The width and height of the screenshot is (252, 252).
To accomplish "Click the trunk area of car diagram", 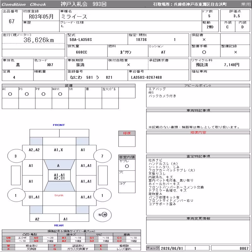I will [x=59, y=198].
